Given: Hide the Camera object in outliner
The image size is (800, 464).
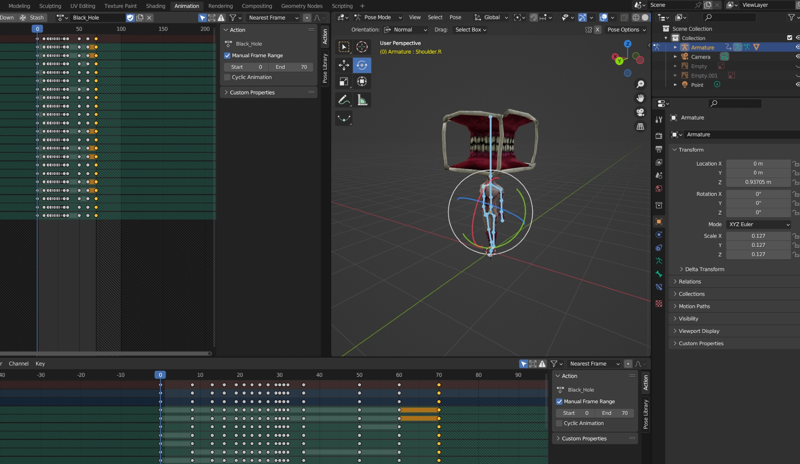Looking at the screenshot, I should point(797,57).
